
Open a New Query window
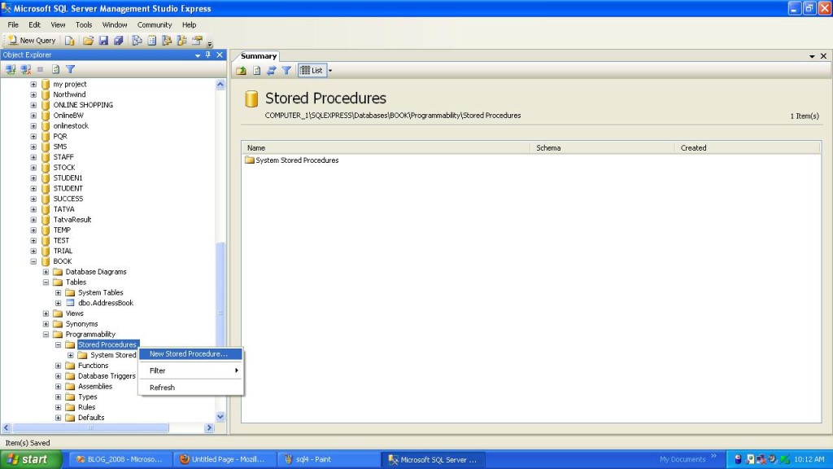tap(33, 40)
